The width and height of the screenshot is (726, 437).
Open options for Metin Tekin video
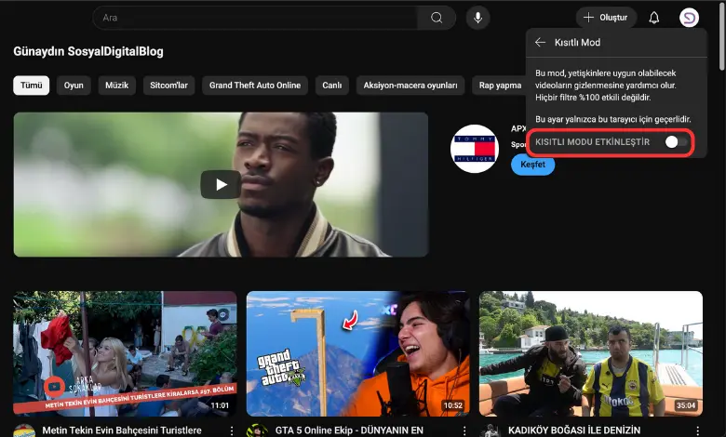(232, 430)
